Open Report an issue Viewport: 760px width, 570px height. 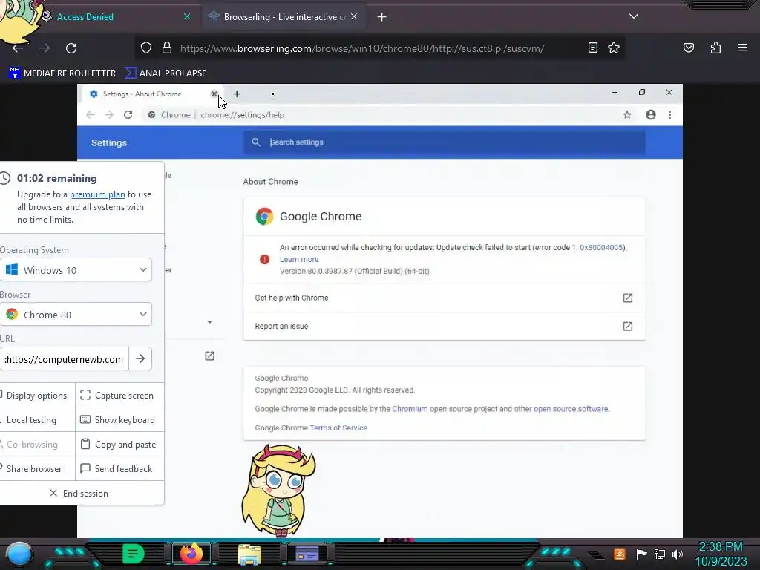click(444, 327)
